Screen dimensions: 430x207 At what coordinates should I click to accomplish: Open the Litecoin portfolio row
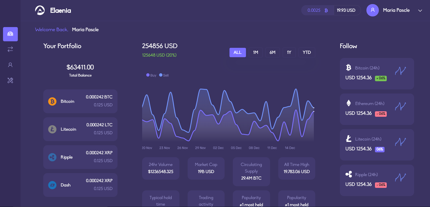[80, 129]
